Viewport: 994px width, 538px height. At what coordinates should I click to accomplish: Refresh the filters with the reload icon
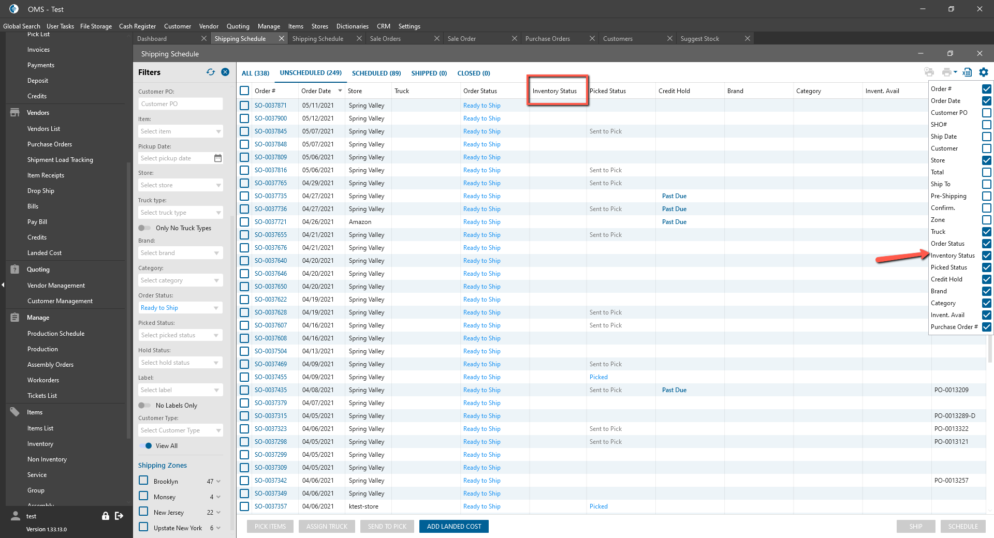[x=210, y=72]
